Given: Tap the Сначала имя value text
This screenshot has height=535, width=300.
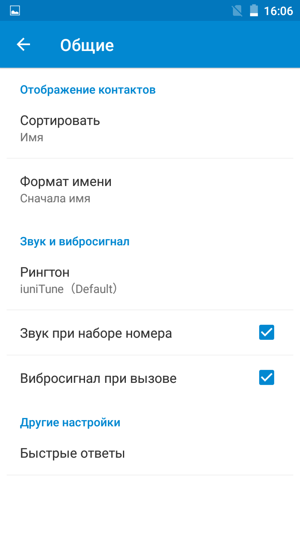Looking at the screenshot, I should point(55,198).
